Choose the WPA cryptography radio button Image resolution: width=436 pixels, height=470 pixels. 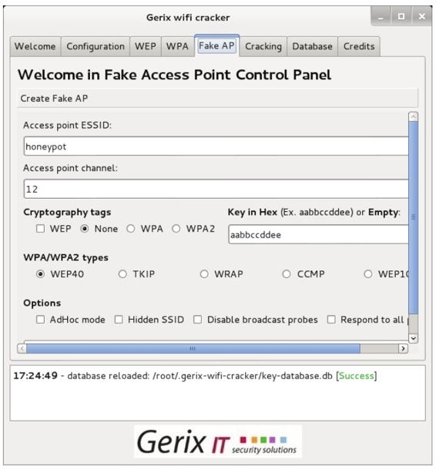131,229
